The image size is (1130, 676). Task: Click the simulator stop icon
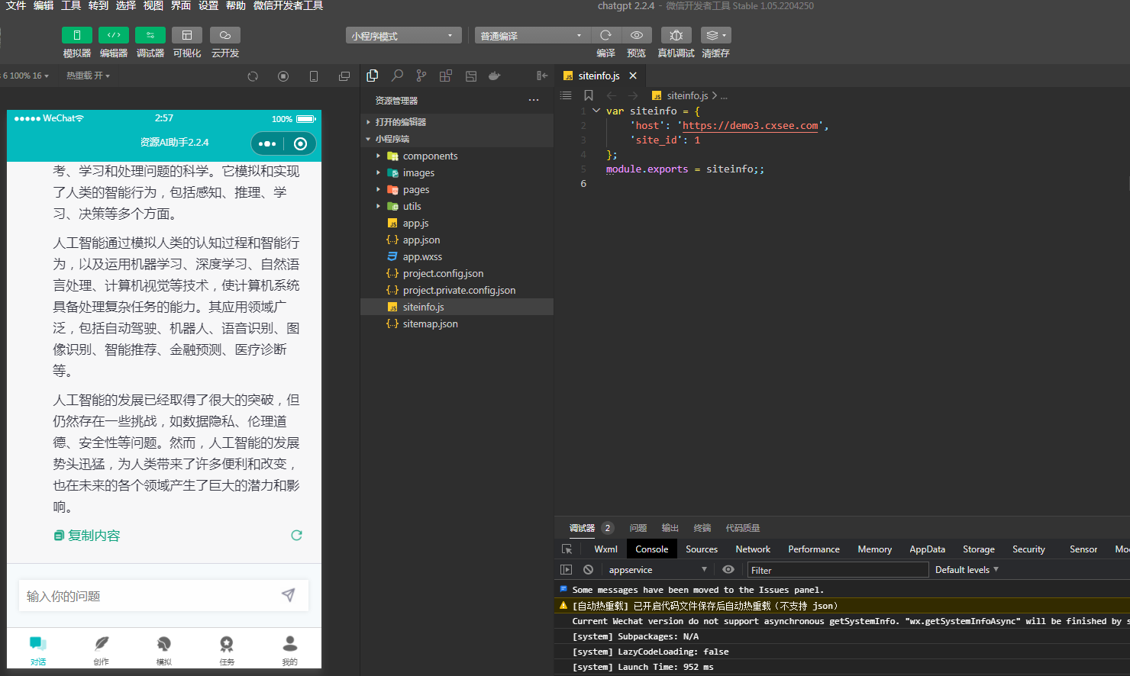[283, 76]
